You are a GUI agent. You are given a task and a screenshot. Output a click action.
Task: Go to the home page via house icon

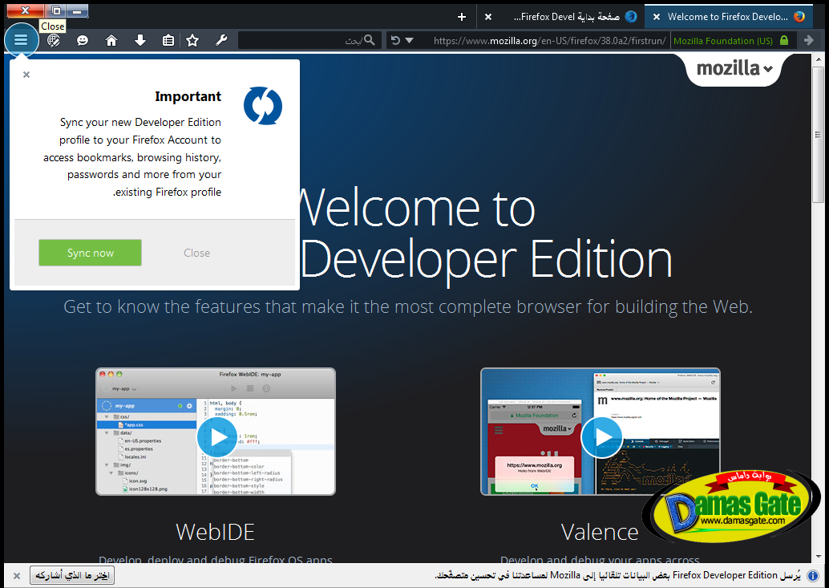[x=111, y=40]
